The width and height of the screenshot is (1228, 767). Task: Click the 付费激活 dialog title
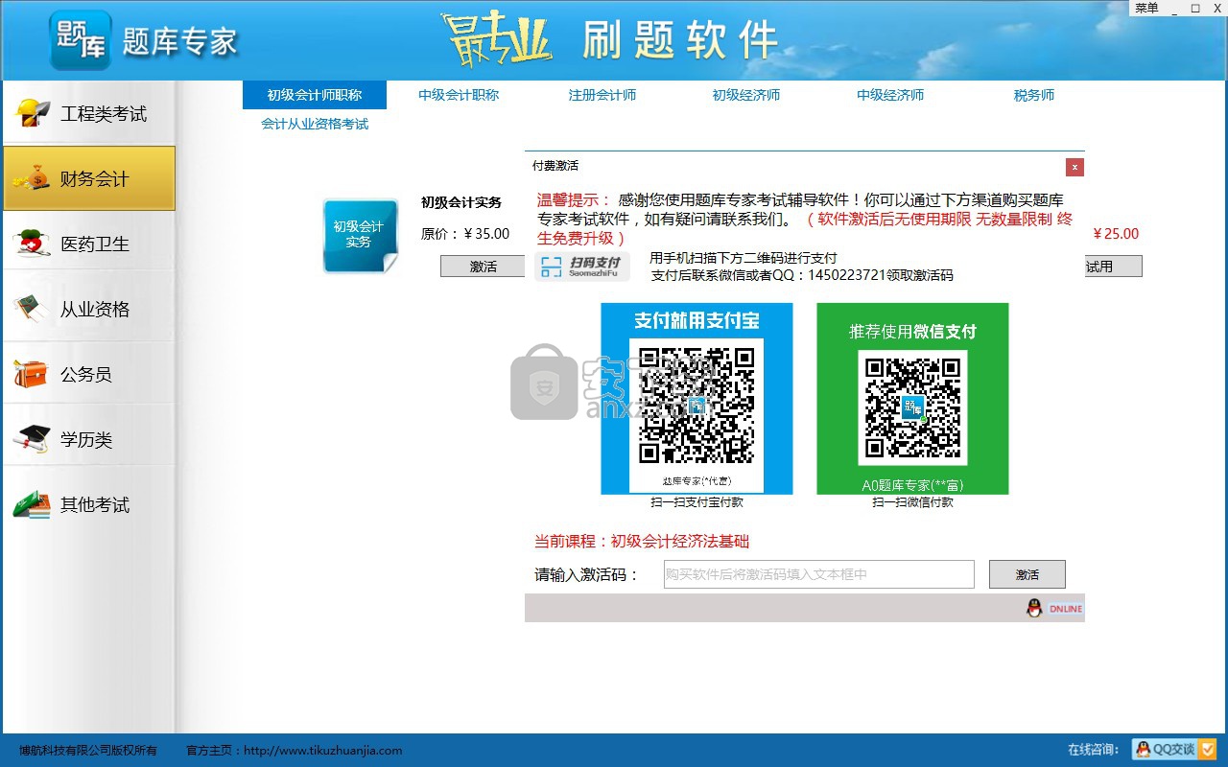[555, 166]
